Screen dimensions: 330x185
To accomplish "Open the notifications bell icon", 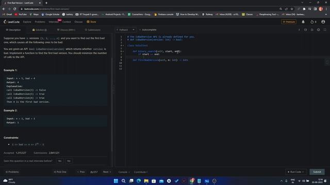I will 303,22.
